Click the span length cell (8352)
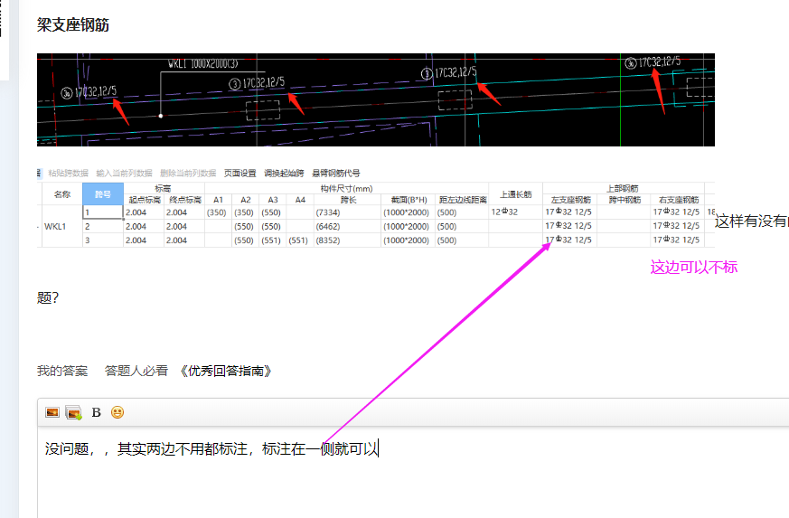Image resolution: width=789 pixels, height=518 pixels. (x=347, y=240)
